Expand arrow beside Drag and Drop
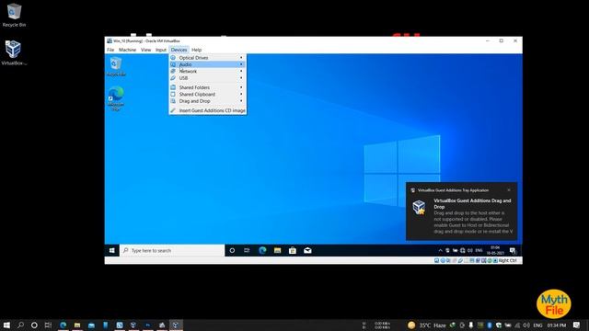 241,101
